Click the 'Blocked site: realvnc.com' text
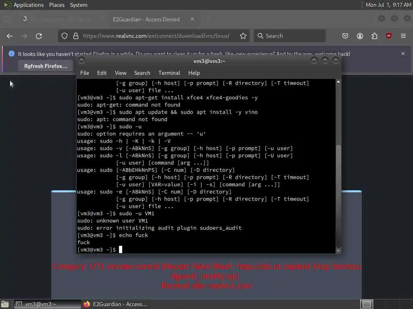This screenshot has width=413, height=309. [206, 286]
